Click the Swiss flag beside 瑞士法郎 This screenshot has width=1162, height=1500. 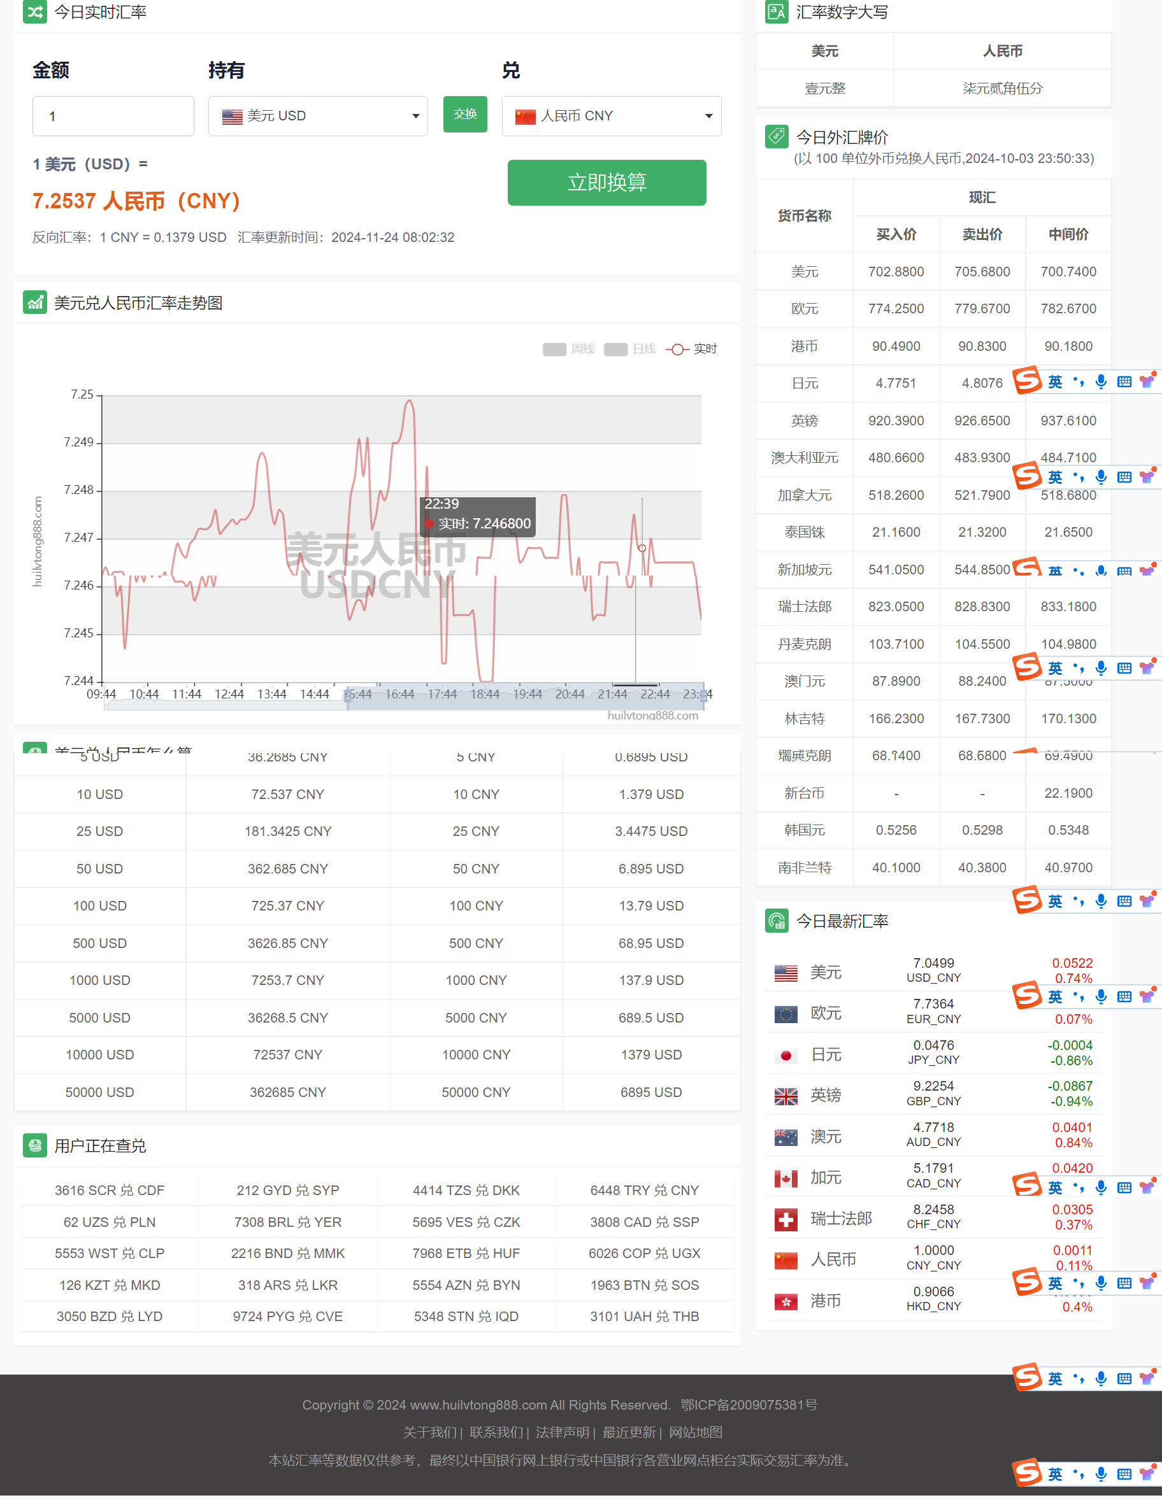(x=785, y=1219)
